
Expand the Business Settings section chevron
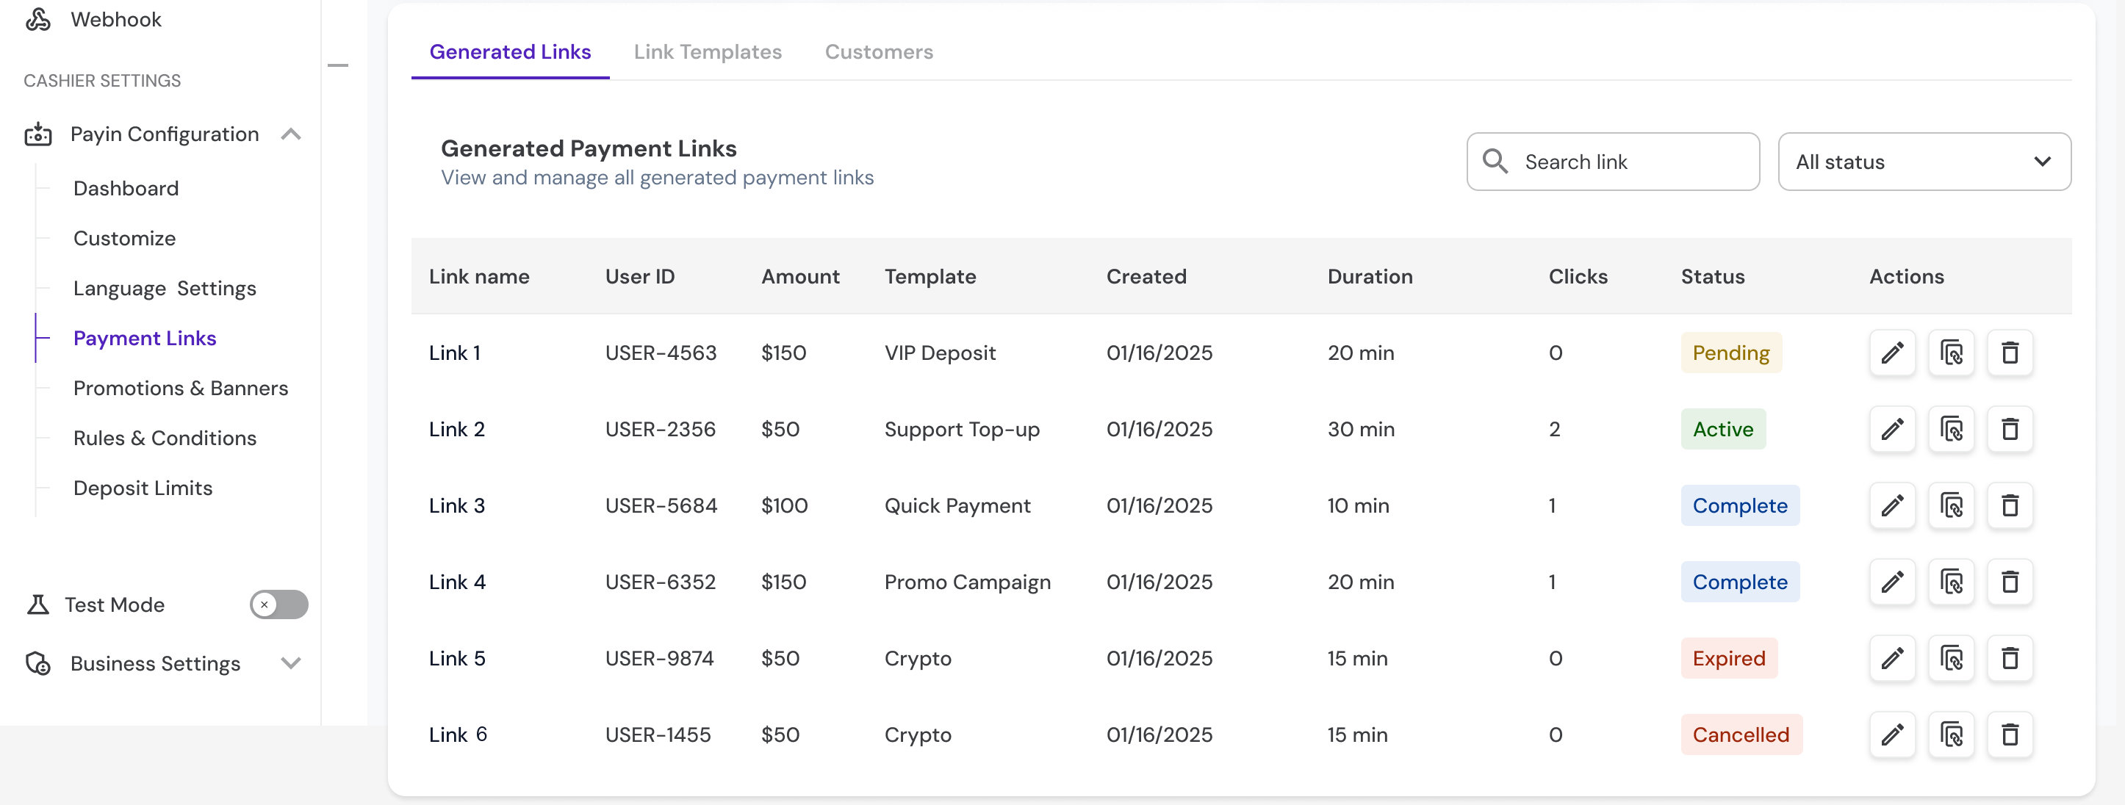coord(290,663)
